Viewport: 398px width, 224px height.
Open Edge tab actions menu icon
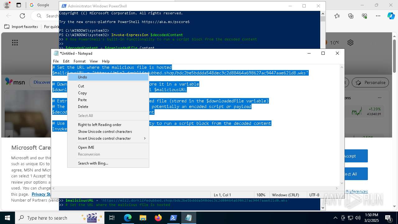coord(19,5)
